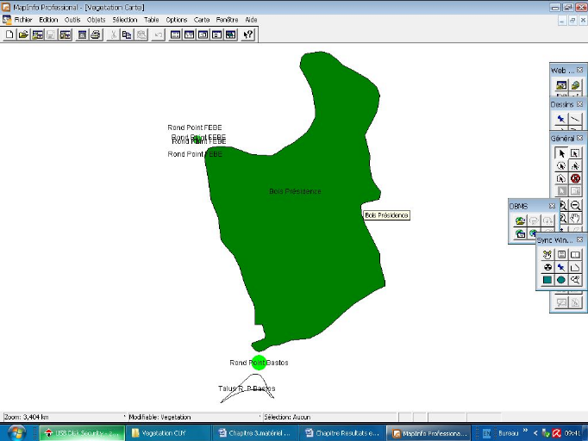
Task: Click the Copy icon in toolbar
Action: (x=127, y=34)
